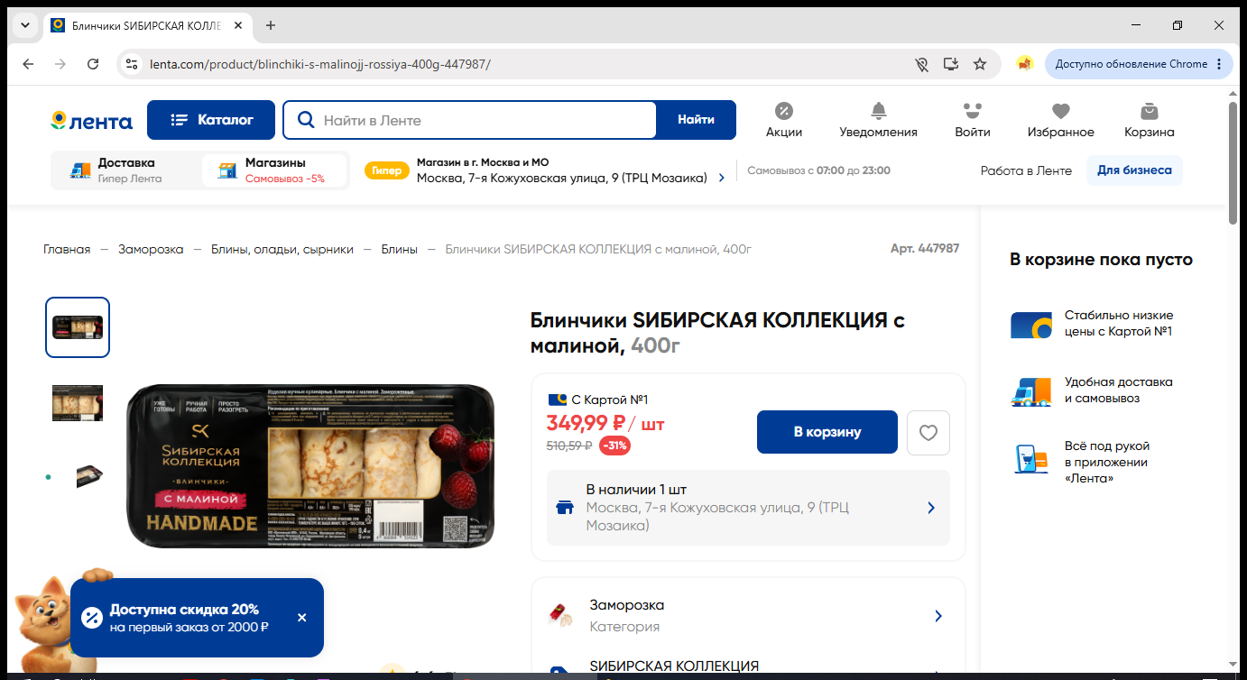The width and height of the screenshot is (1247, 680).
Task: Click the Найти search button
Action: point(696,120)
